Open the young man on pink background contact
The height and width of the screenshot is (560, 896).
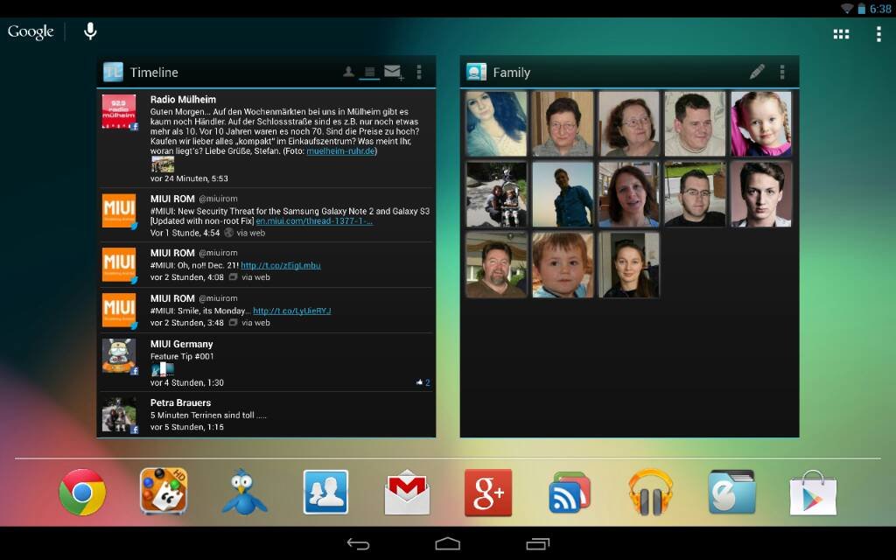point(761,194)
